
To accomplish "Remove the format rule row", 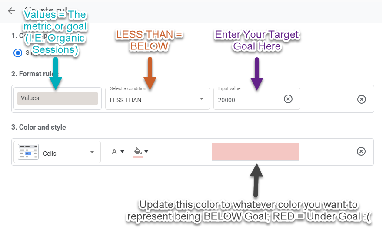I will (361, 99).
